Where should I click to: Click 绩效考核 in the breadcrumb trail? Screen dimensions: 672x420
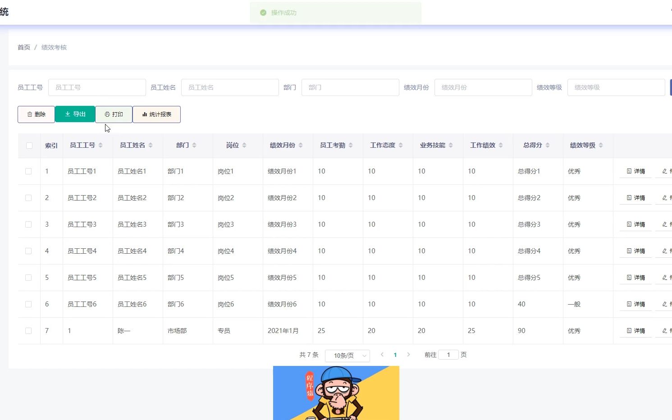[54, 47]
